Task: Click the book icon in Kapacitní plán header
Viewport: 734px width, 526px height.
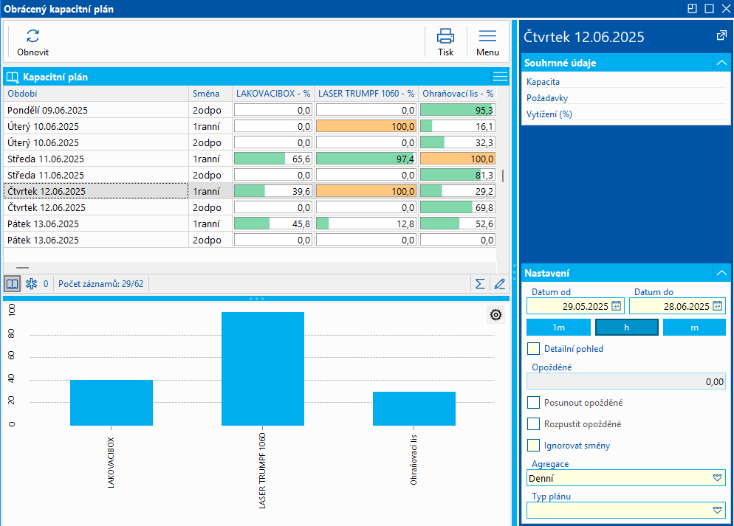Action: coord(13,77)
